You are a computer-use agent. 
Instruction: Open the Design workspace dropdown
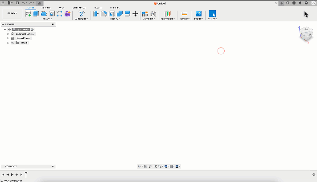point(12,13)
